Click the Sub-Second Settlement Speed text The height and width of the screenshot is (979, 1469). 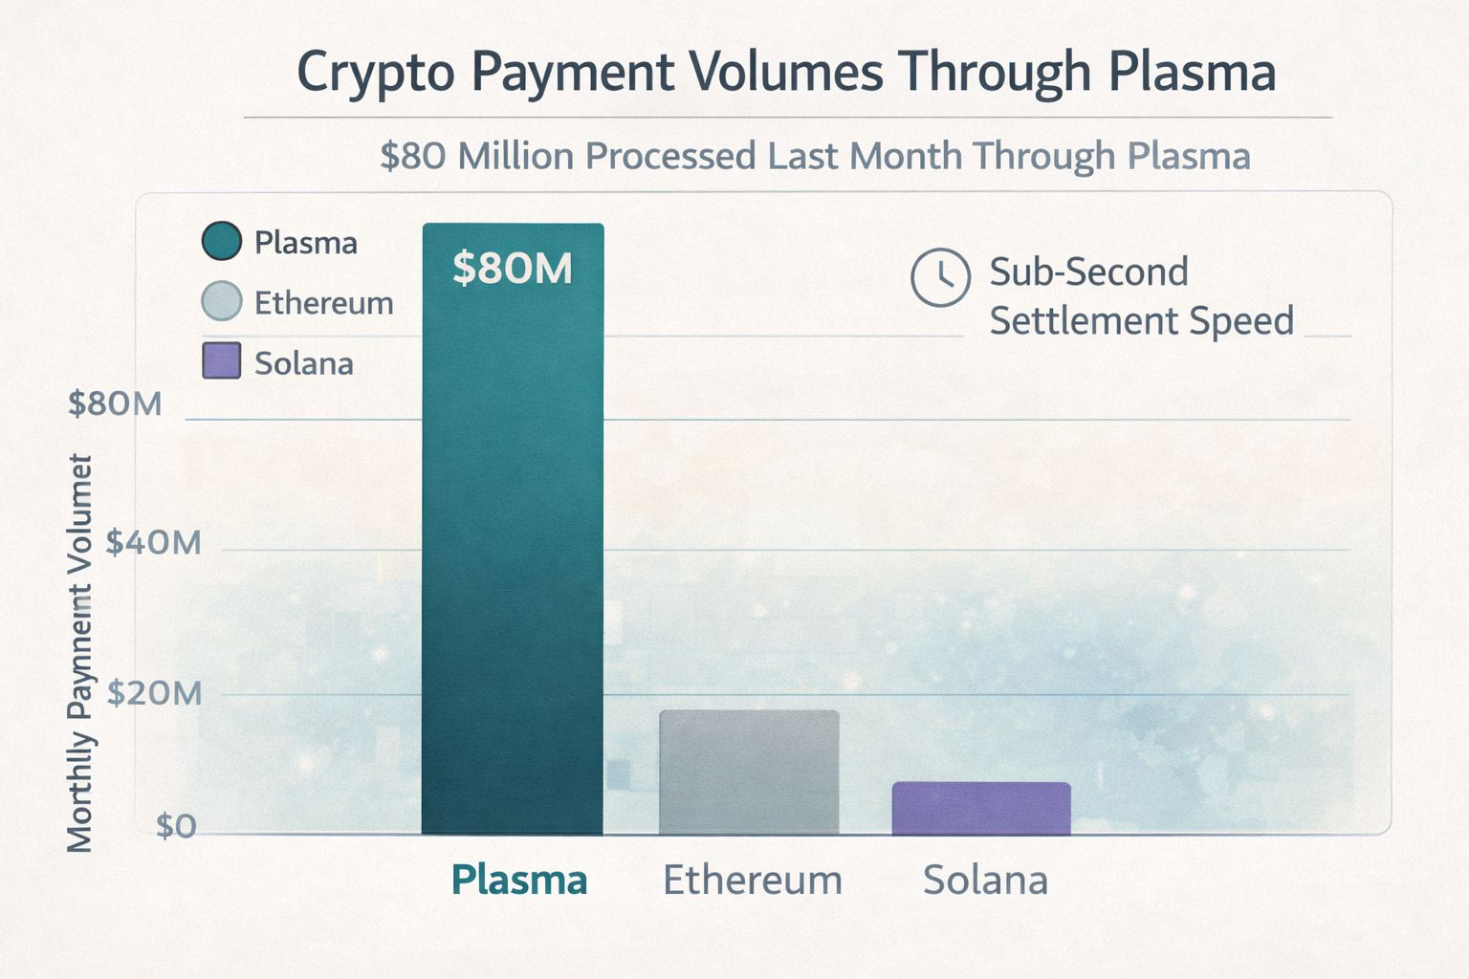tap(1140, 296)
